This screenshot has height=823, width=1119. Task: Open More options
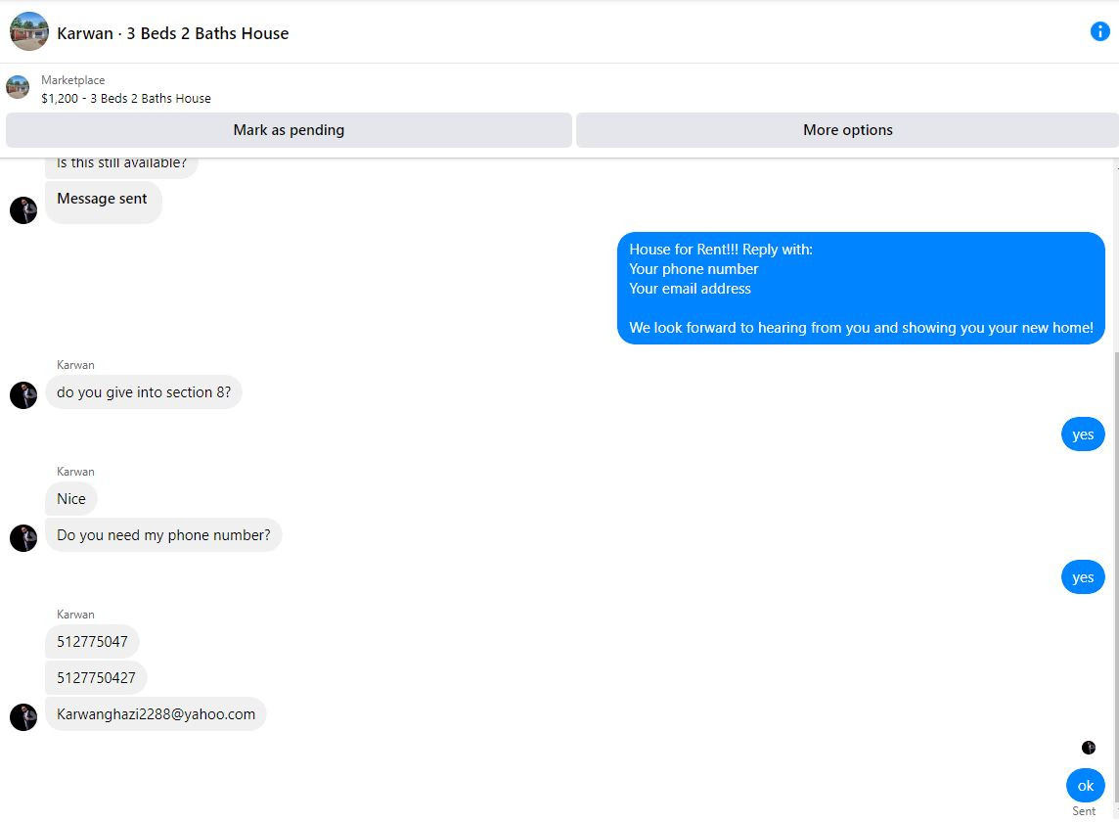pyautogui.click(x=848, y=130)
